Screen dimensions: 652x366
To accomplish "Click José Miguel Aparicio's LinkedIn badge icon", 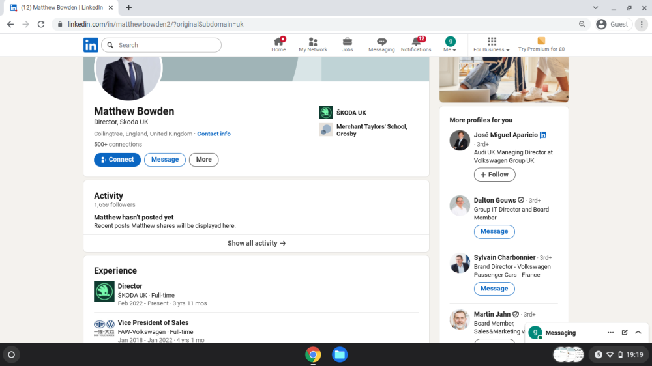I will (543, 135).
